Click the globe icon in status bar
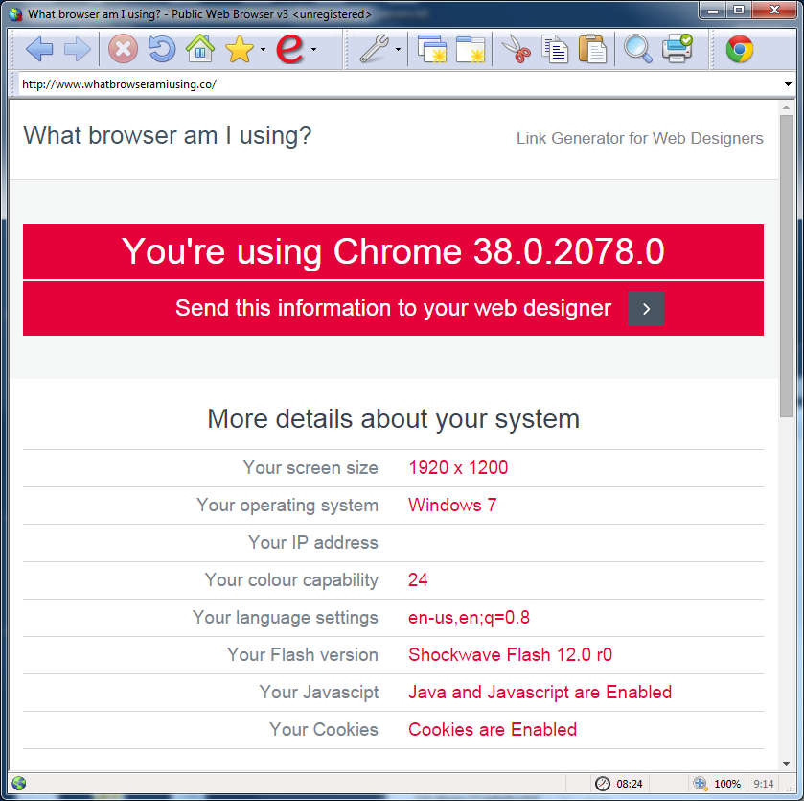 pos(19,783)
